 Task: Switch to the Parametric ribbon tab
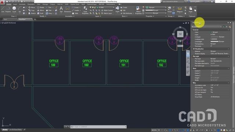click(31, 4)
